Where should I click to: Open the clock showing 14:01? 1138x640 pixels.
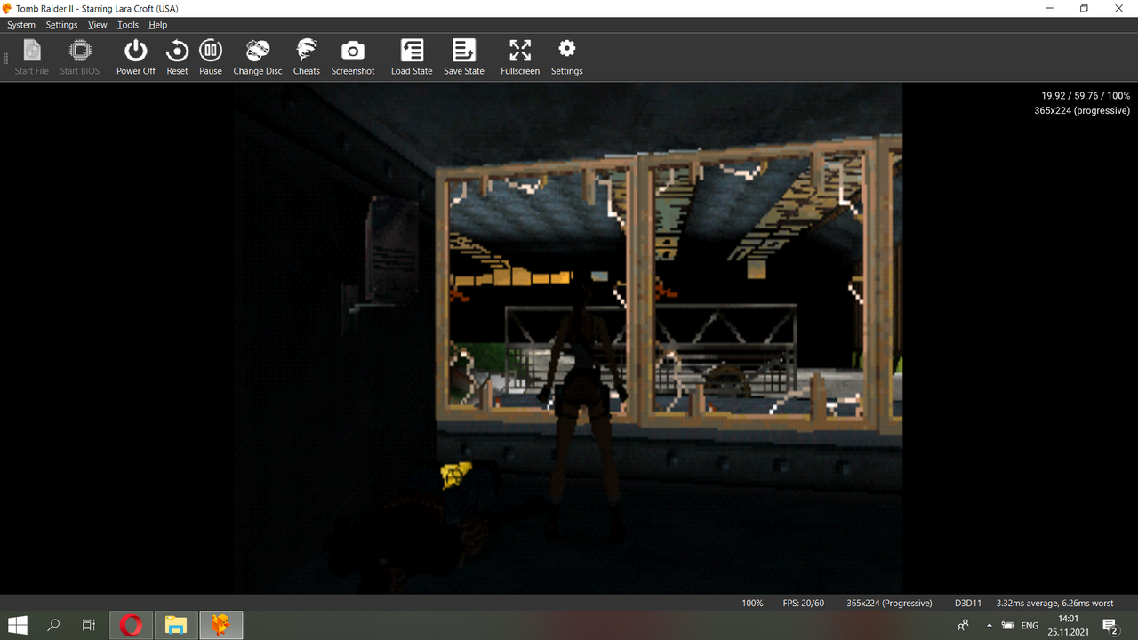pos(1069,625)
